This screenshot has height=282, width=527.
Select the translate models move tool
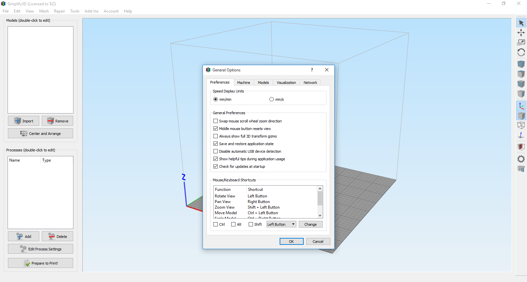521,33
